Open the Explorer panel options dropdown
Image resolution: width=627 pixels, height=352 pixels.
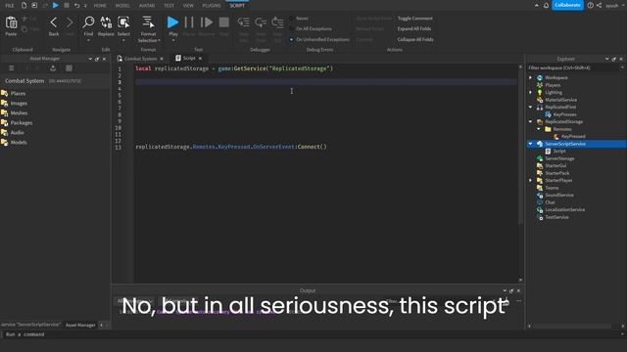point(607,59)
